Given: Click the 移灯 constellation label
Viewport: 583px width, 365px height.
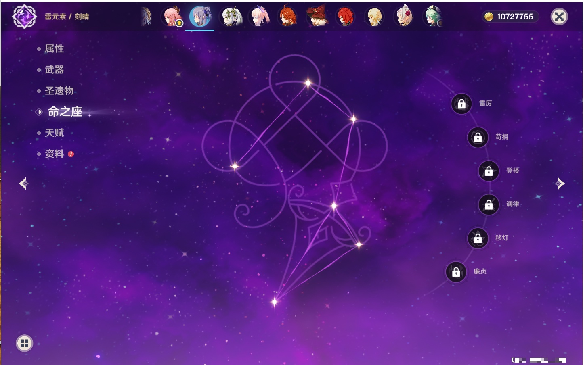Looking at the screenshot, I should (502, 238).
